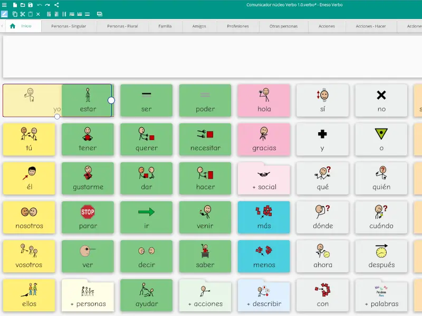Viewport: 422px width, 316px height.
Task: Open the '+ social' folder cell
Action: click(264, 178)
